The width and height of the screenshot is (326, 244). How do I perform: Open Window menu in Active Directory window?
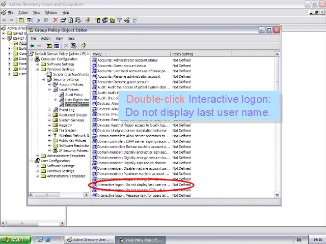click(51, 12)
